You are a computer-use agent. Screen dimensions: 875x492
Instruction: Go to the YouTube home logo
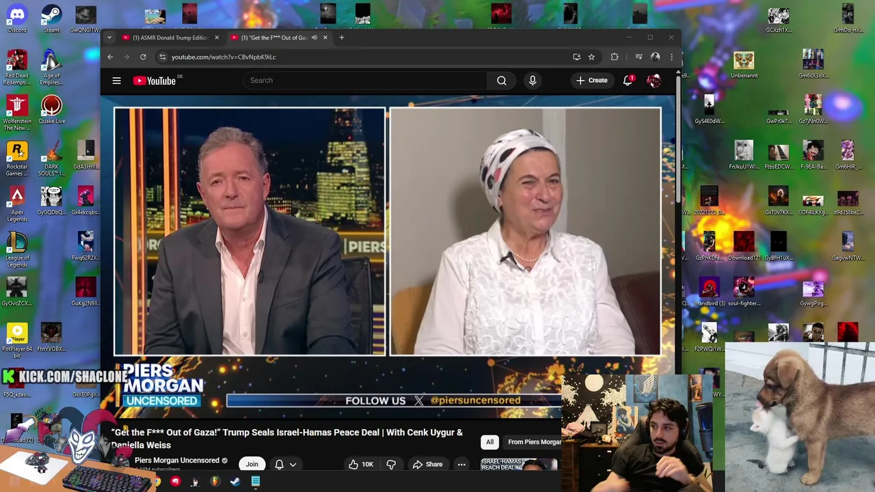155,81
